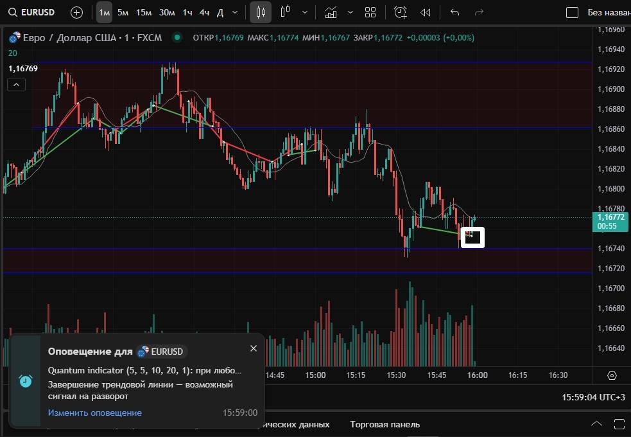This screenshot has width=631, height=437.
Task: Close the EURUSD alert notification
Action: coord(253,348)
